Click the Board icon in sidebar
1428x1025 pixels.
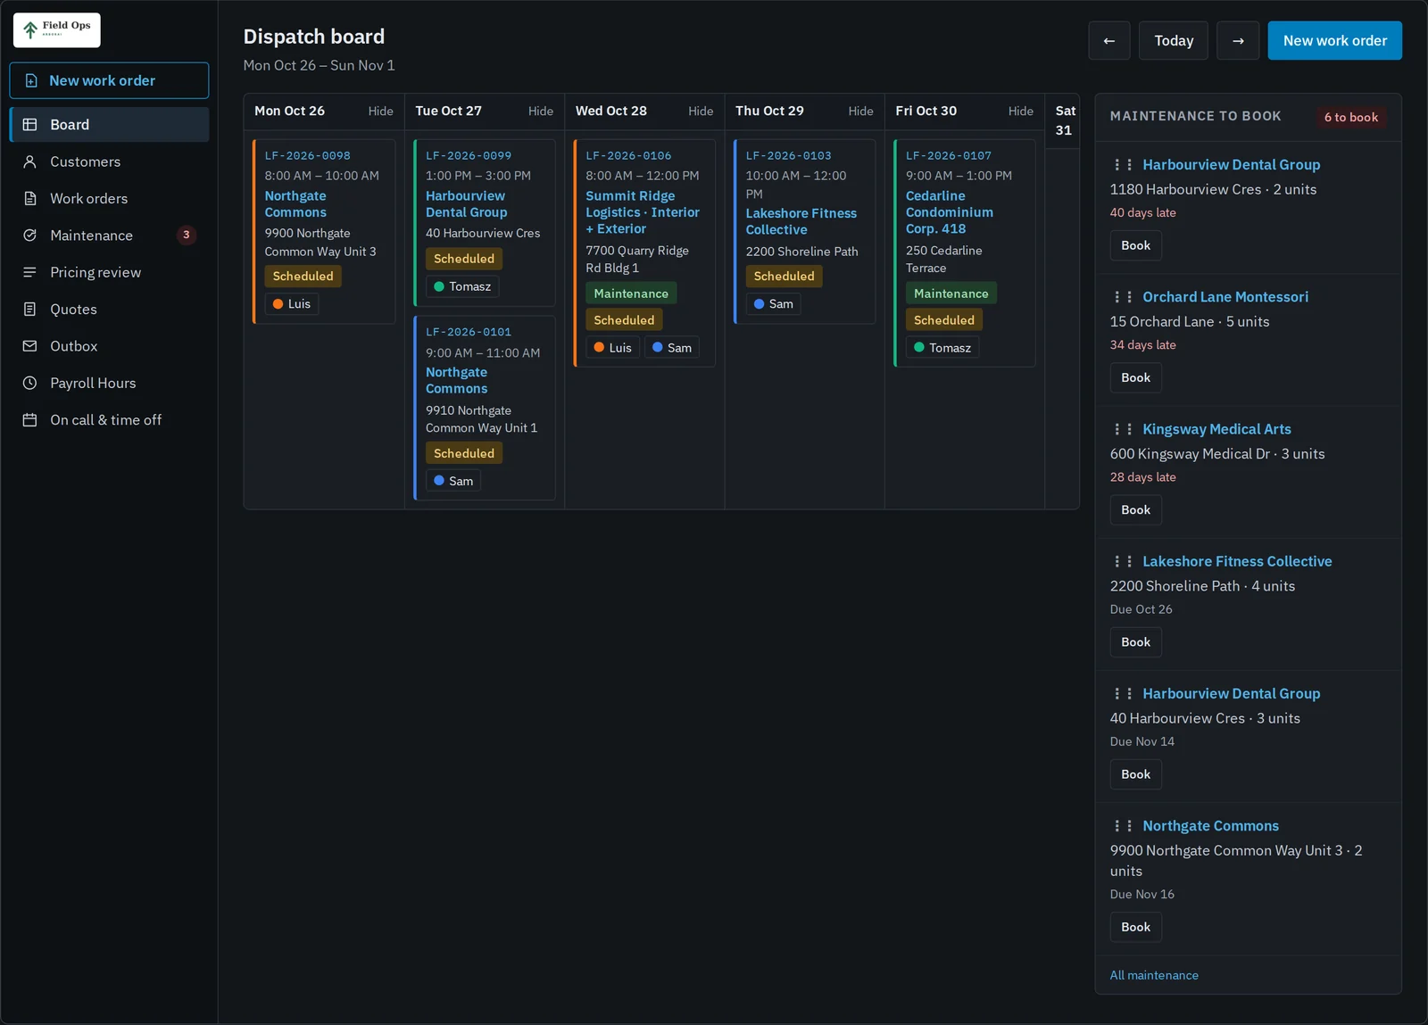point(29,125)
